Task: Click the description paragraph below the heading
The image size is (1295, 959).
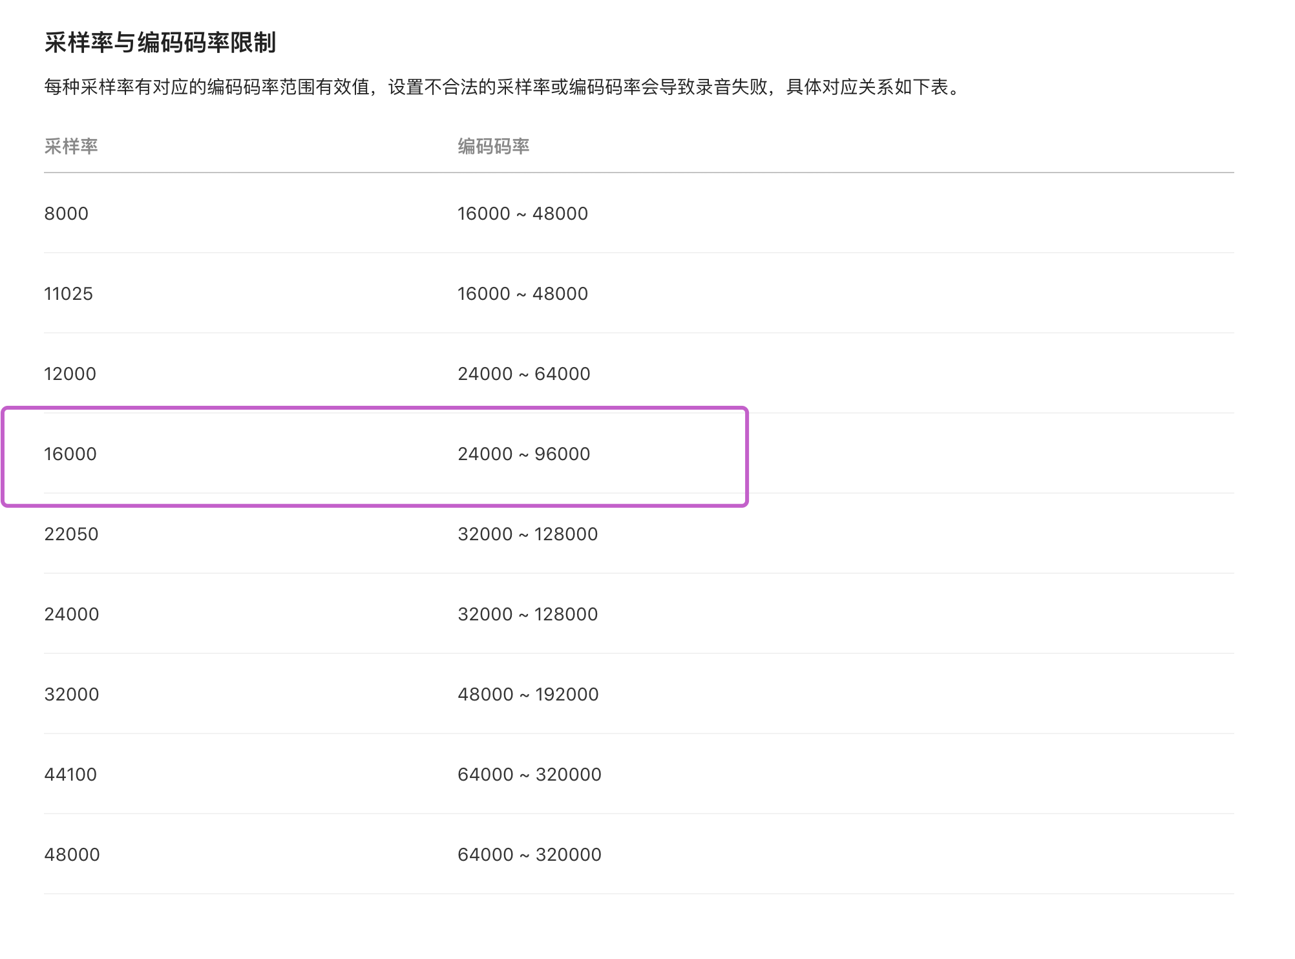Action: tap(503, 87)
